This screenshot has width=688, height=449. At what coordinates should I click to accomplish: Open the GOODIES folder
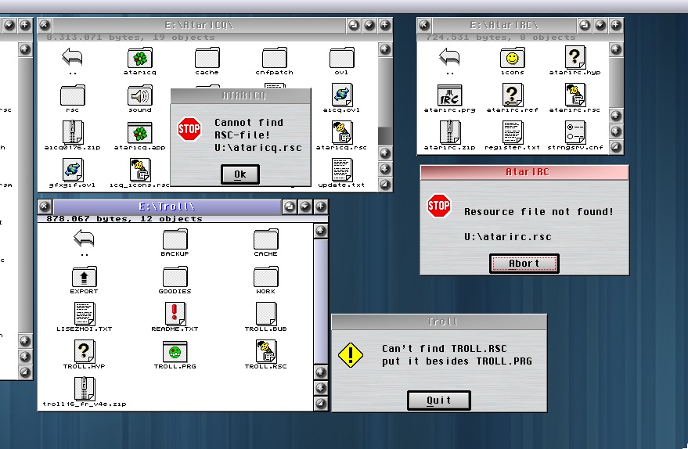pyautogui.click(x=175, y=276)
